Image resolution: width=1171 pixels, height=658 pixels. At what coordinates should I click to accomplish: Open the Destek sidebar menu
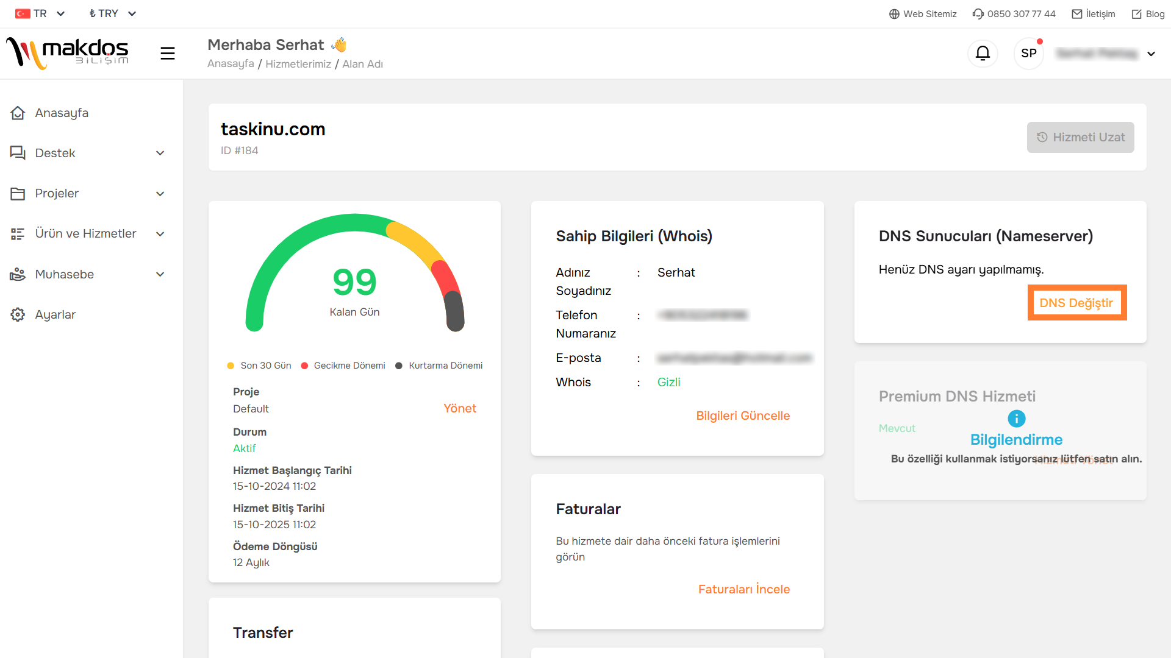coord(88,153)
